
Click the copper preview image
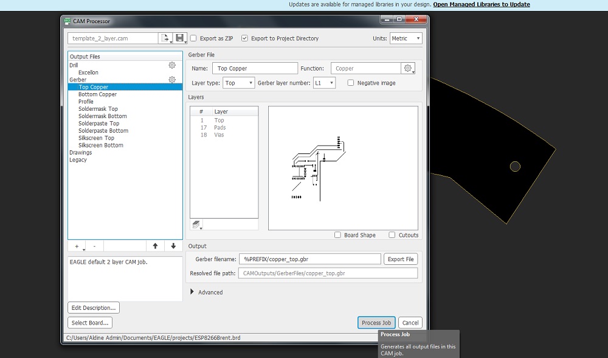click(x=343, y=168)
